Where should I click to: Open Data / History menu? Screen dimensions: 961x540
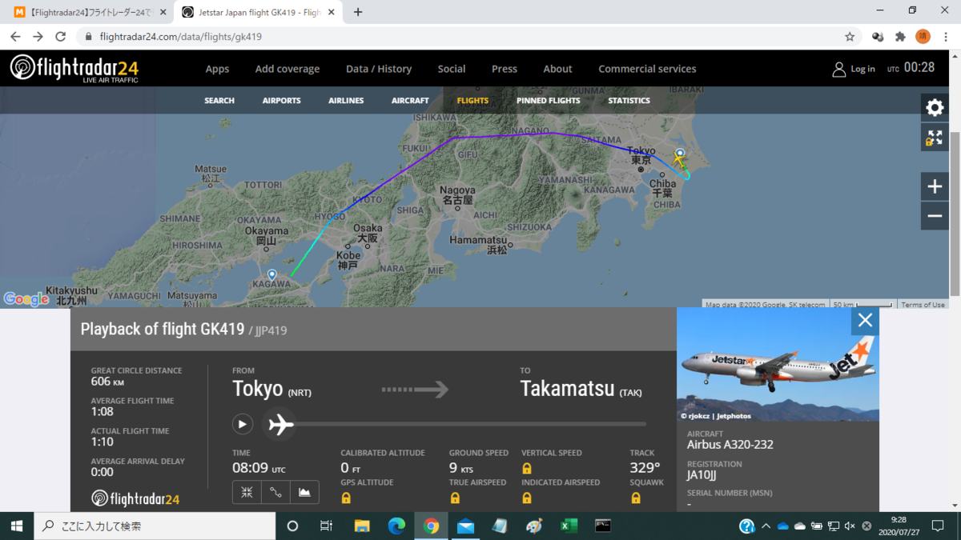coord(379,69)
